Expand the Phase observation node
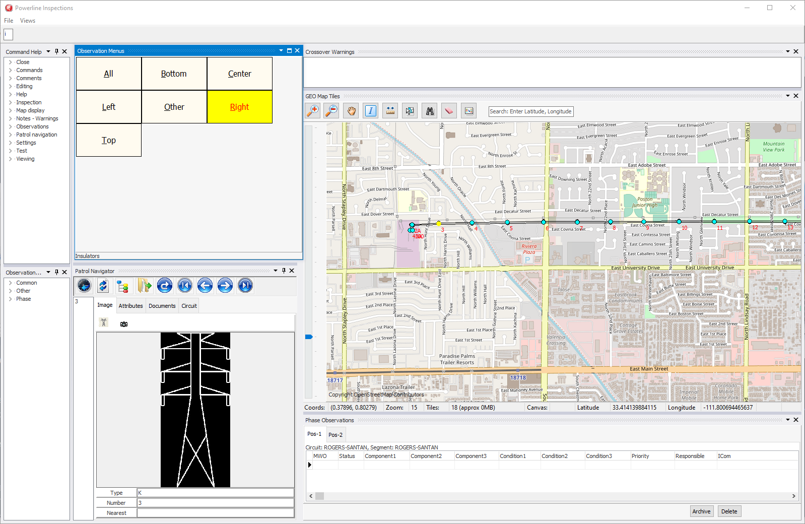The height and width of the screenshot is (524, 805). tap(11, 299)
